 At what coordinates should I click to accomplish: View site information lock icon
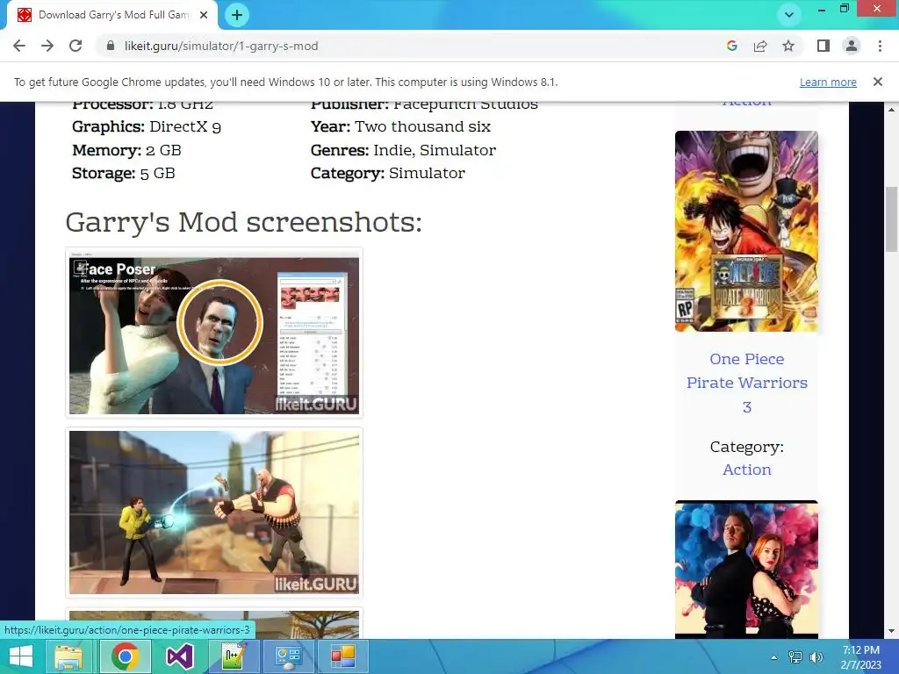(x=111, y=46)
